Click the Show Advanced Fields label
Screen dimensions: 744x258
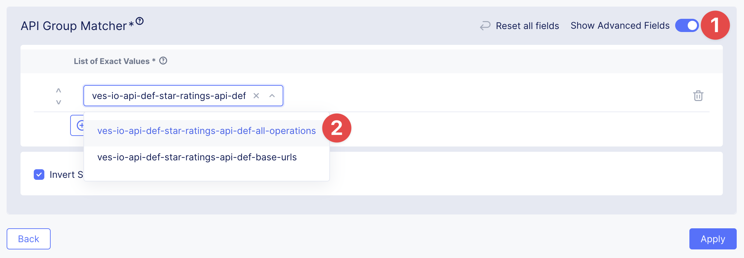(x=620, y=25)
